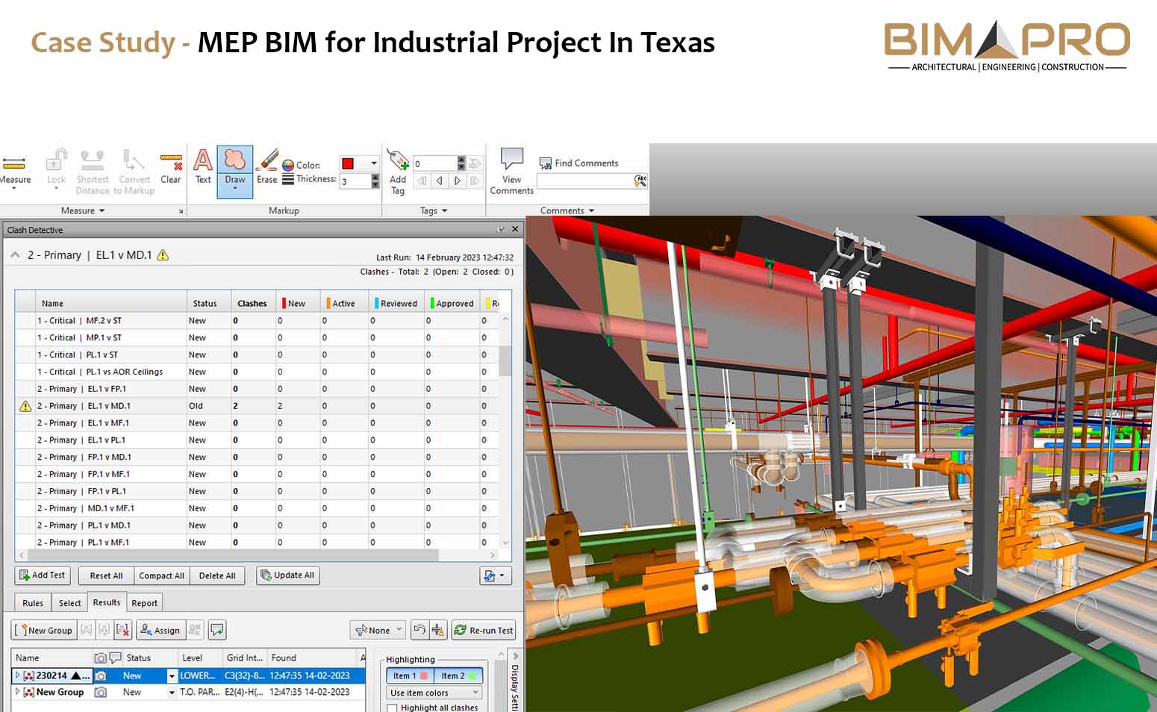Select the Draw markup tool
1157x712 pixels.
coord(234,170)
